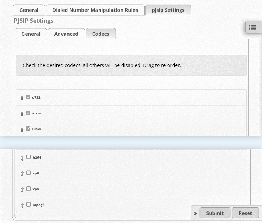
Task: Click the Reset button
Action: (245, 213)
